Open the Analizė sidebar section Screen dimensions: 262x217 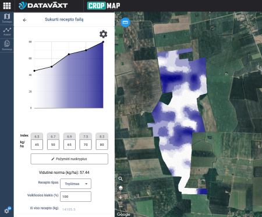pyautogui.click(x=7, y=32)
